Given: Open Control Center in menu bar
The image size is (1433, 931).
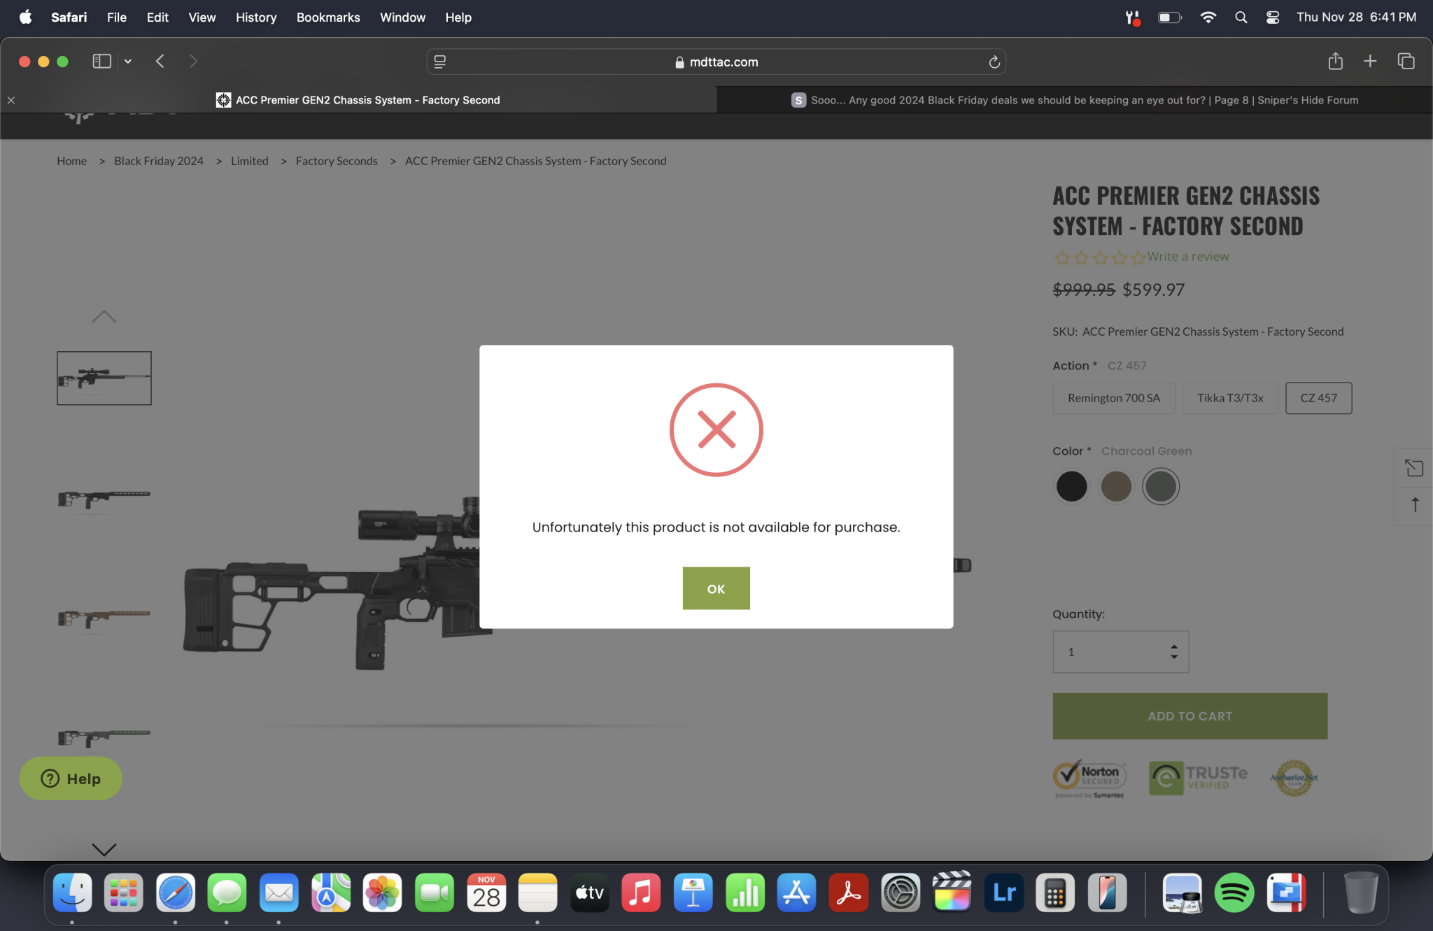Looking at the screenshot, I should coord(1273,17).
